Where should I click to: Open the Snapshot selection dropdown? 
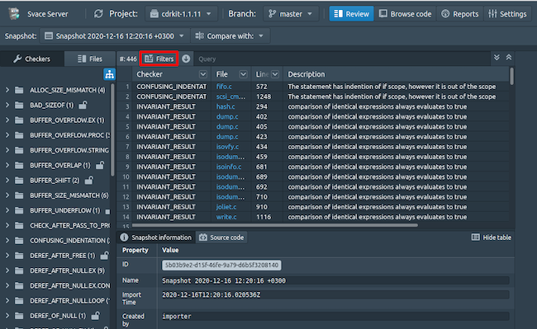pyautogui.click(x=115, y=36)
